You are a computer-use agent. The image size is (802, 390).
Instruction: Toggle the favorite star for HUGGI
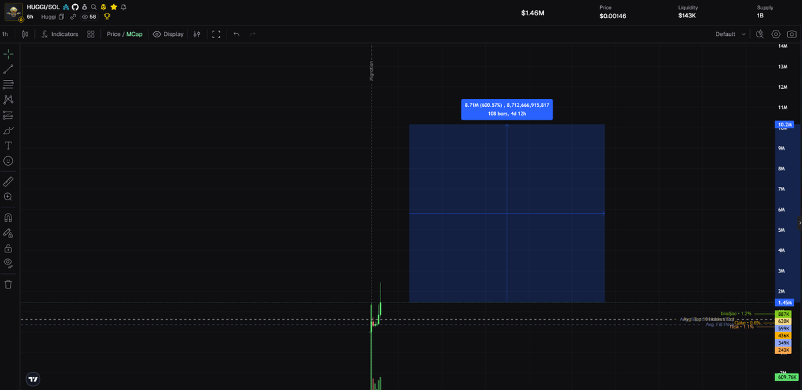[114, 7]
